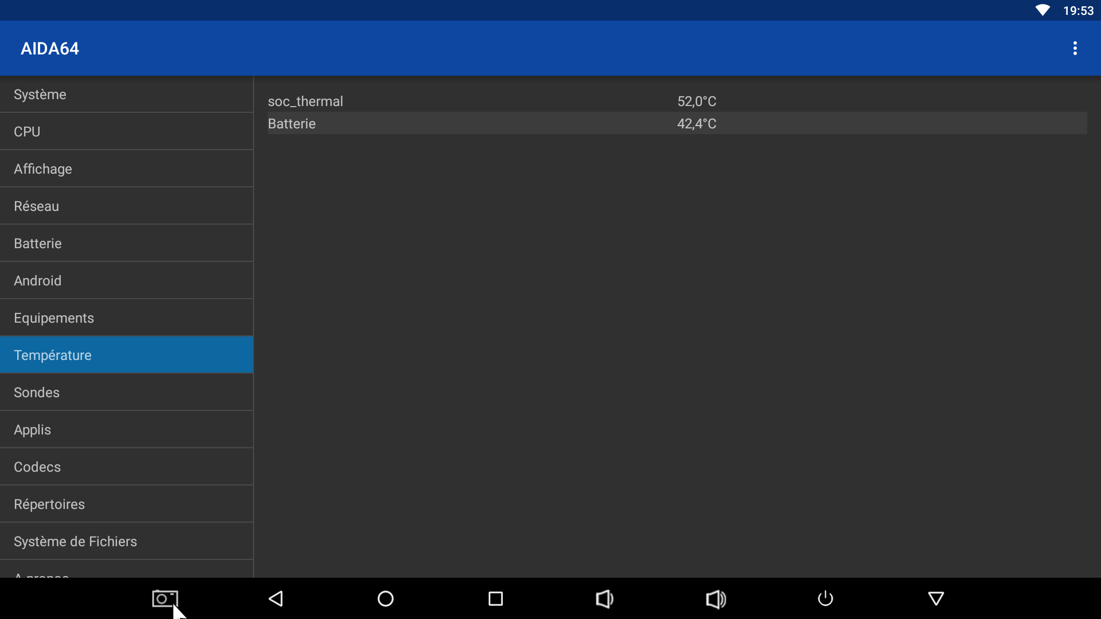Open the three-dot overflow menu
Viewport: 1101px width, 619px height.
pyautogui.click(x=1075, y=48)
